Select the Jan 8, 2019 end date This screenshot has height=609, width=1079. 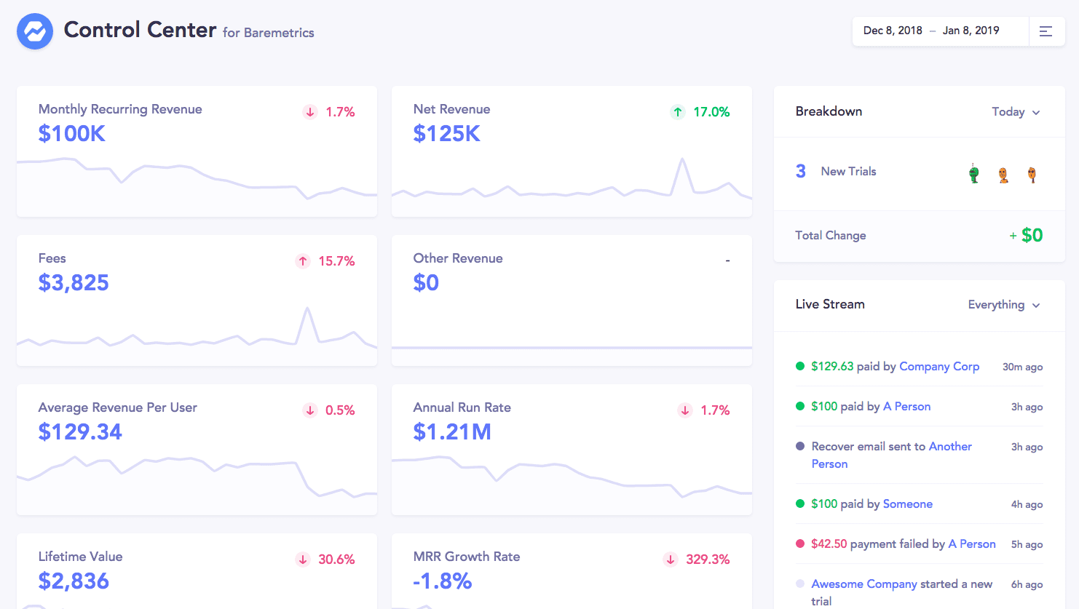pos(971,31)
